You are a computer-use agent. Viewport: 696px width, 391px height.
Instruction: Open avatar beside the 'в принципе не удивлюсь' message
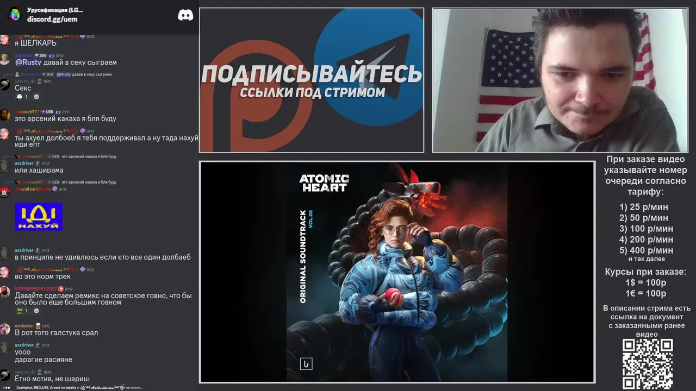[5, 254]
